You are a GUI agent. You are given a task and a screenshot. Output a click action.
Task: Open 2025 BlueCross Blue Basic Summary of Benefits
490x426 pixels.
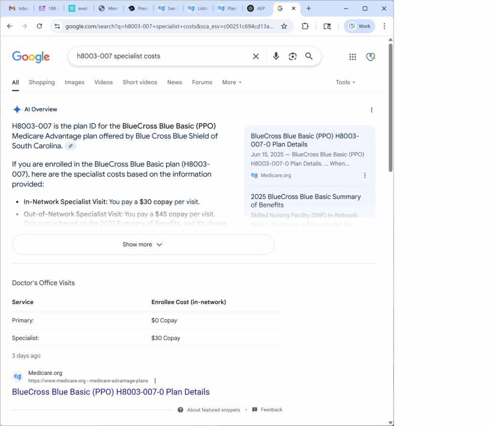coord(306,201)
